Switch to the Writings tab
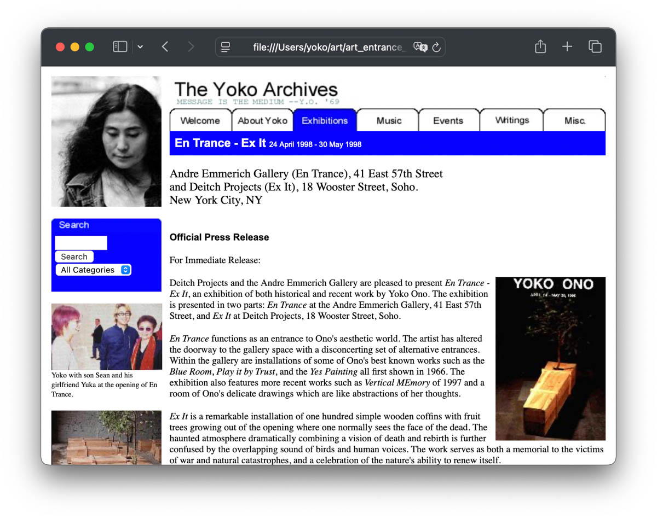This screenshot has height=519, width=657. click(511, 120)
